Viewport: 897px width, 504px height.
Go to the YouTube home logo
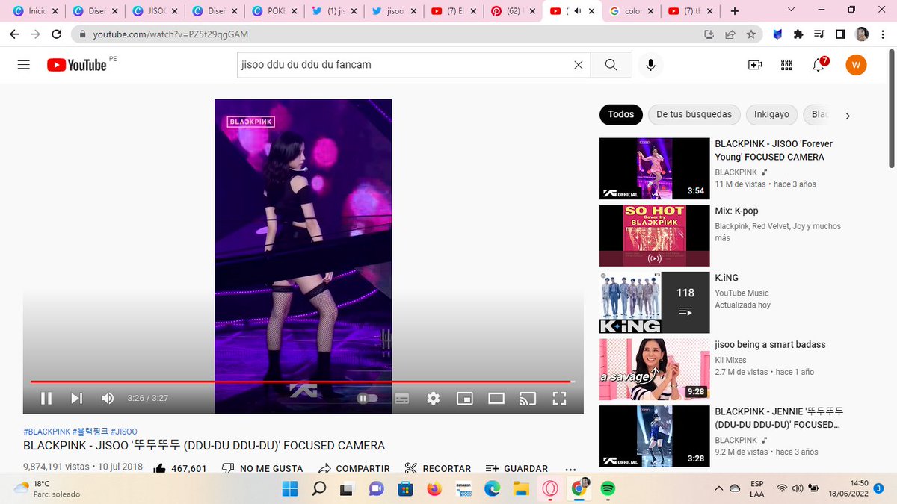pyautogui.click(x=77, y=65)
